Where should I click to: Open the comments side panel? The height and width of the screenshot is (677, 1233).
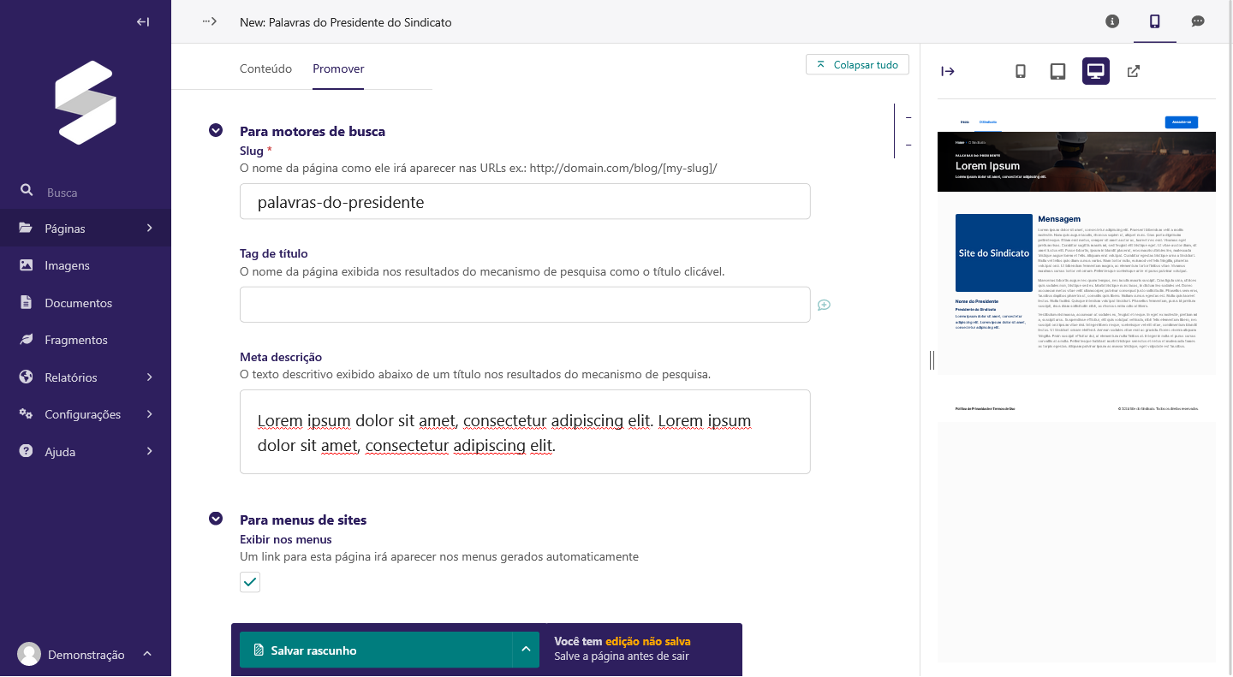(x=1198, y=22)
